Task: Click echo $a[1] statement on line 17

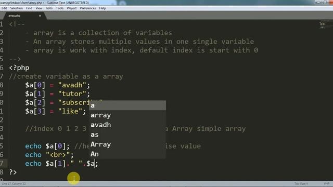Action: (x=61, y=164)
